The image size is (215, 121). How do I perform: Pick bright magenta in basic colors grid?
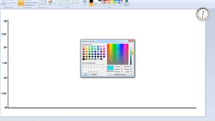[104, 49]
